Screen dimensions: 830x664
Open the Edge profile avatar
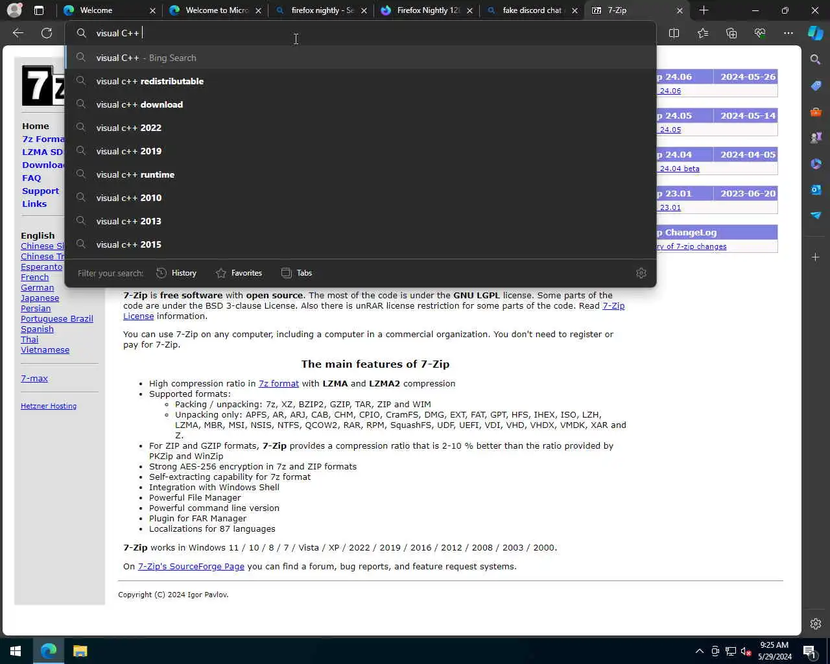pos(14,10)
